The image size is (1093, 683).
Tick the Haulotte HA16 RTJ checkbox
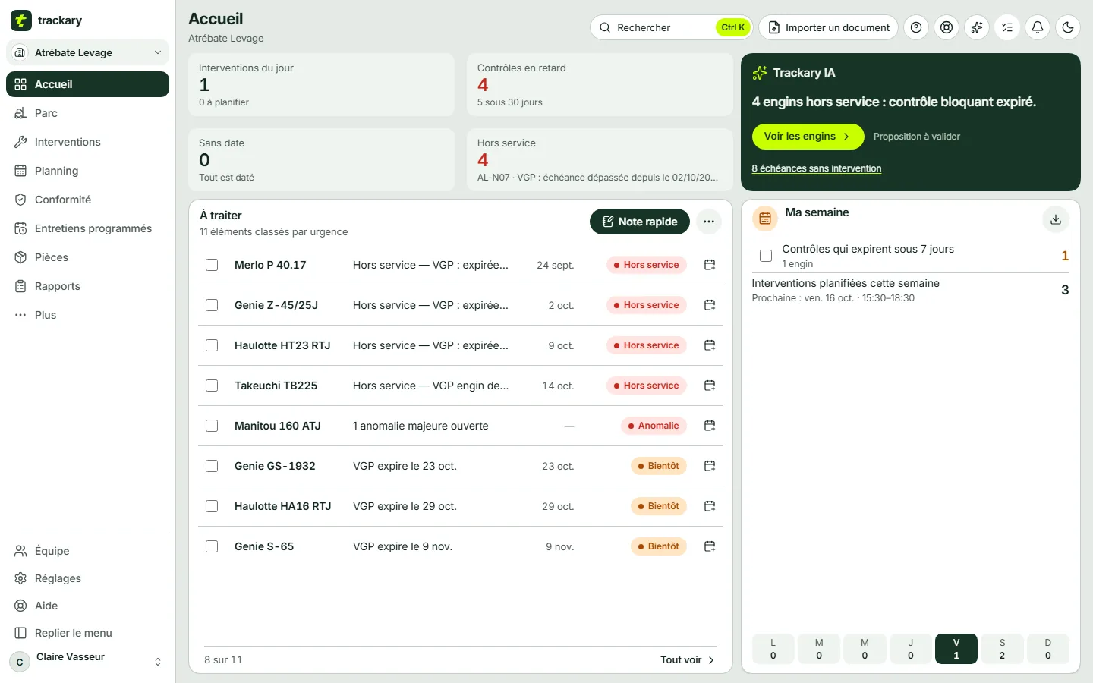click(x=212, y=506)
